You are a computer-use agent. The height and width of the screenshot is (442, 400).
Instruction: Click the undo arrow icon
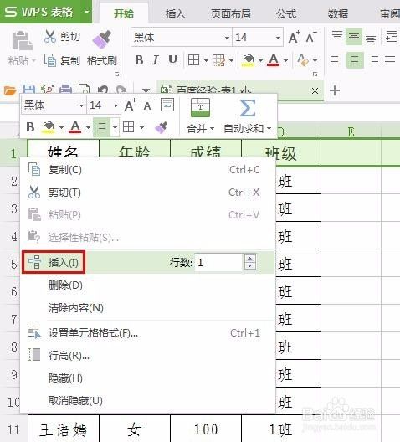(103, 90)
